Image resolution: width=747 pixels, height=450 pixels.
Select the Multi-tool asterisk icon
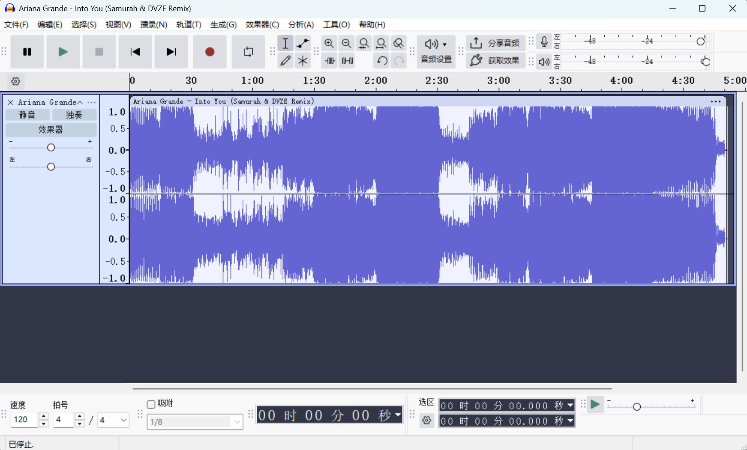pyautogui.click(x=303, y=61)
